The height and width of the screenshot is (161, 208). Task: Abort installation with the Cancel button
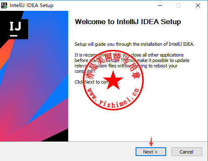pos(187,152)
